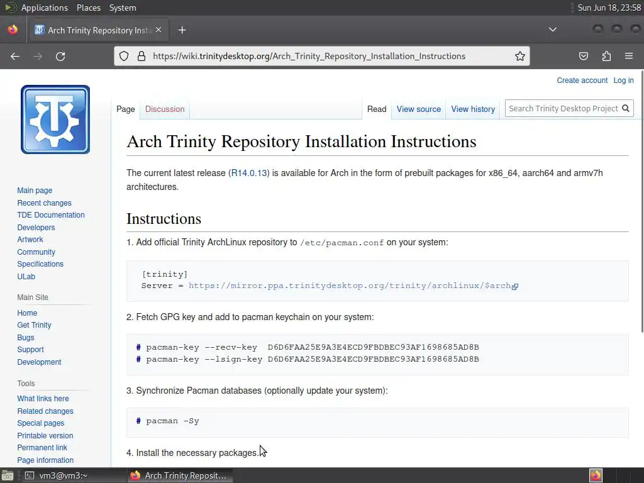Image resolution: width=644 pixels, height=483 pixels.
Task: Open Special pages link
Action: (x=41, y=423)
